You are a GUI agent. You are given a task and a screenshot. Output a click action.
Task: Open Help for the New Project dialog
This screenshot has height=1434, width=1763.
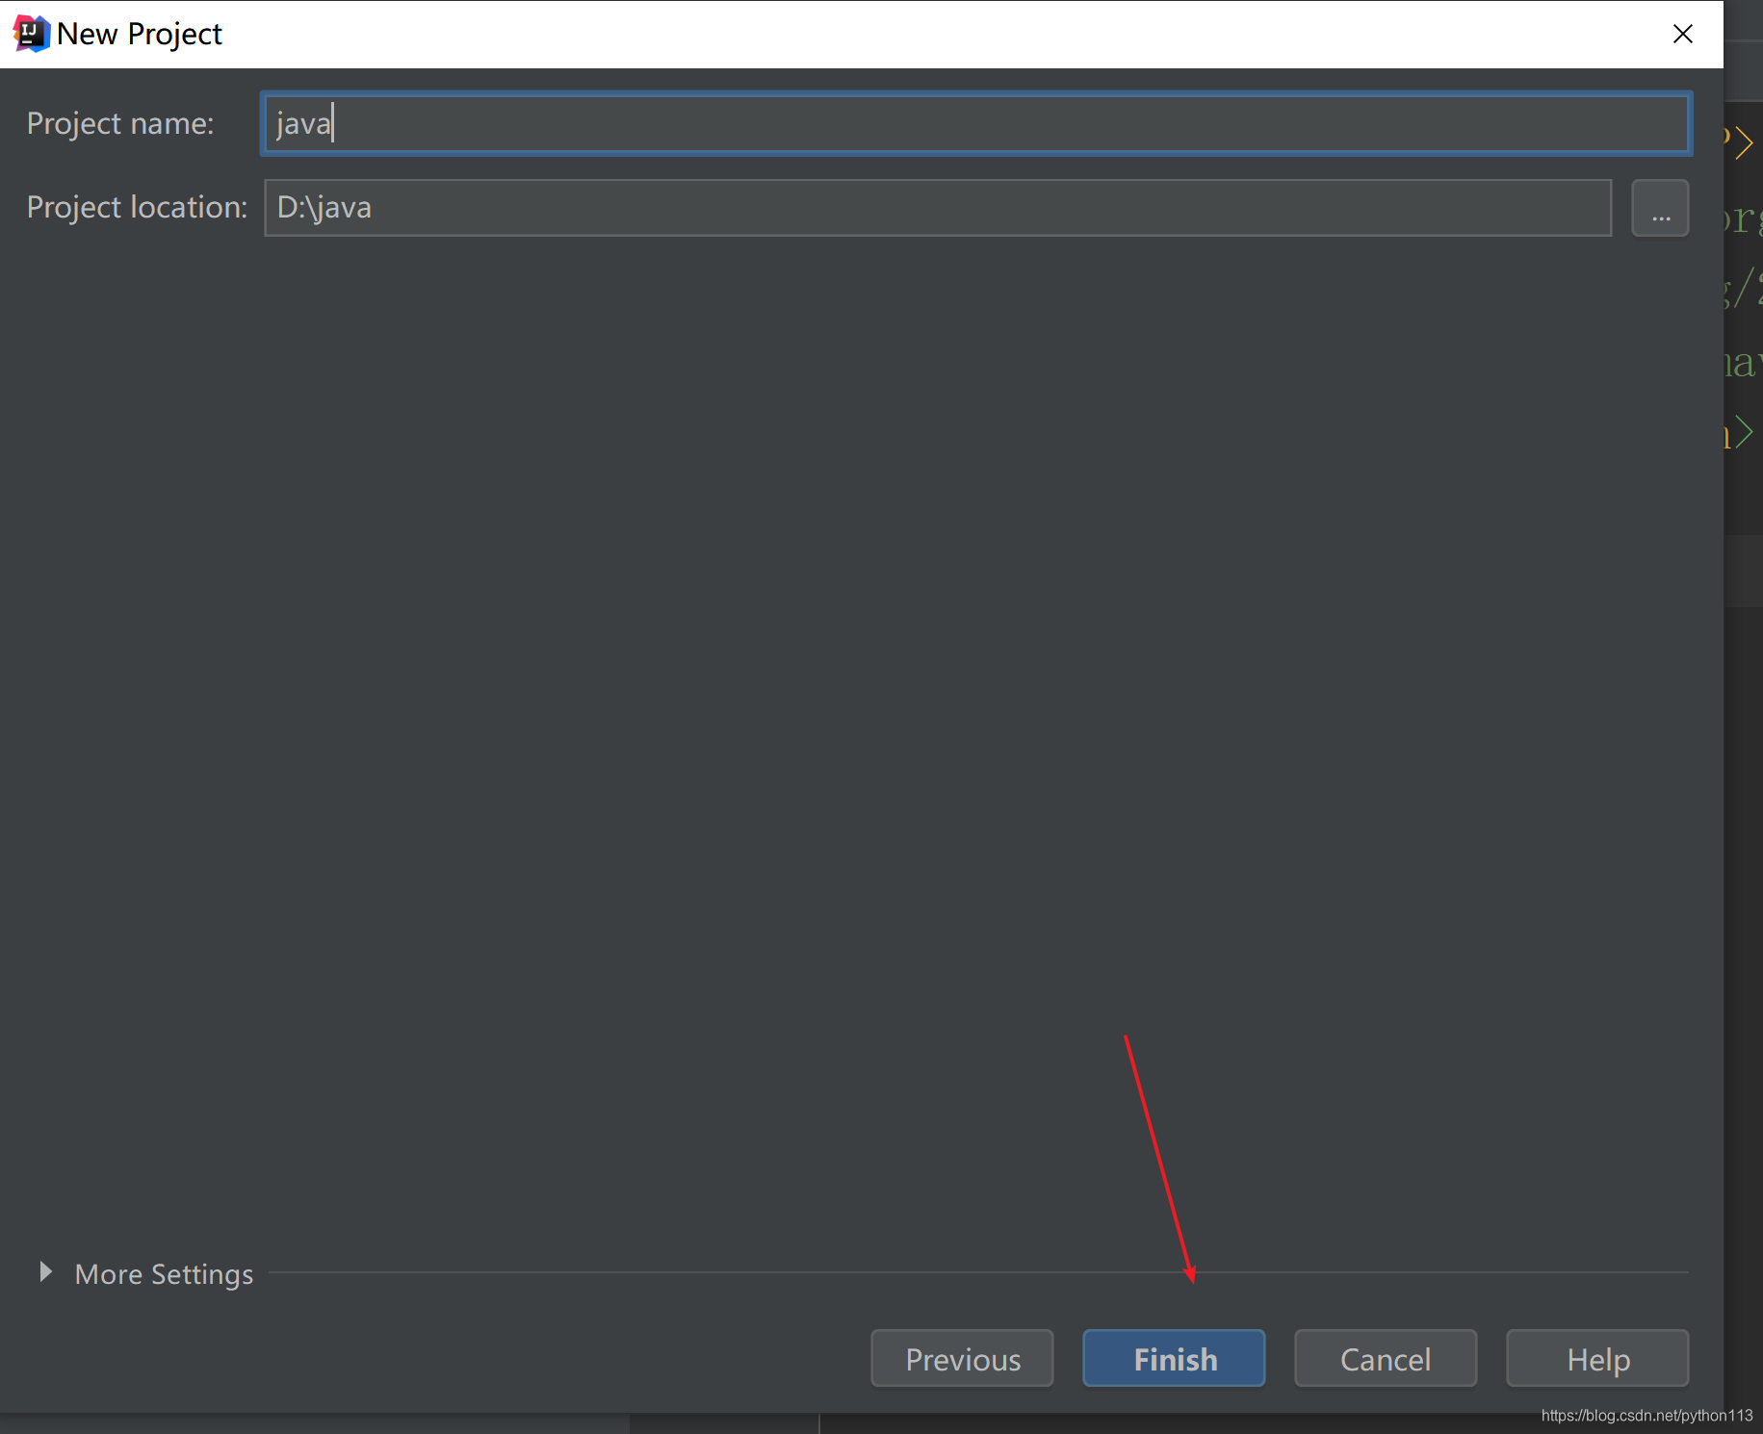(1597, 1358)
